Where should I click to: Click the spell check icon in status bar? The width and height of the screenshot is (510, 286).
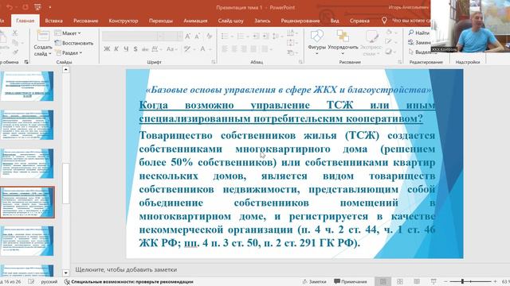pos(31,281)
